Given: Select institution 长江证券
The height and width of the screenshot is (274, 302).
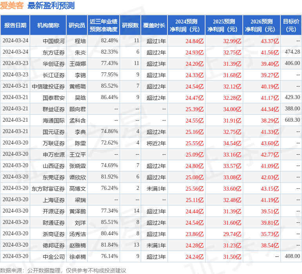Looking at the screenshot, I should click(x=54, y=75).
